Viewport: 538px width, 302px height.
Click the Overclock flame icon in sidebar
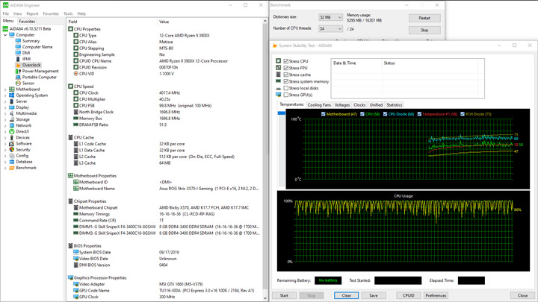pos(19,65)
